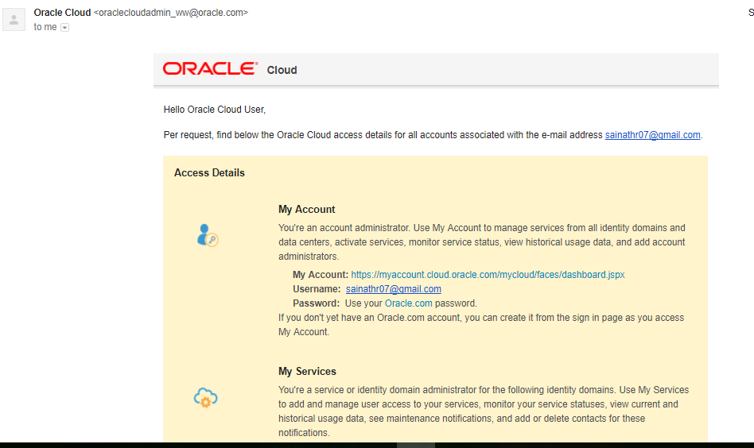The image size is (754, 448).
Task: Click the 'Password:' label
Action: [x=316, y=303]
